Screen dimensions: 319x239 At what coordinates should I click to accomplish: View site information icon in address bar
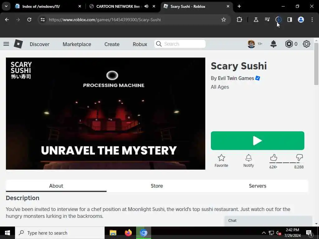[x=42, y=20]
